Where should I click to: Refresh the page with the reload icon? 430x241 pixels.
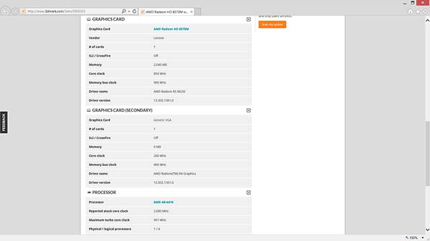[x=134, y=11]
